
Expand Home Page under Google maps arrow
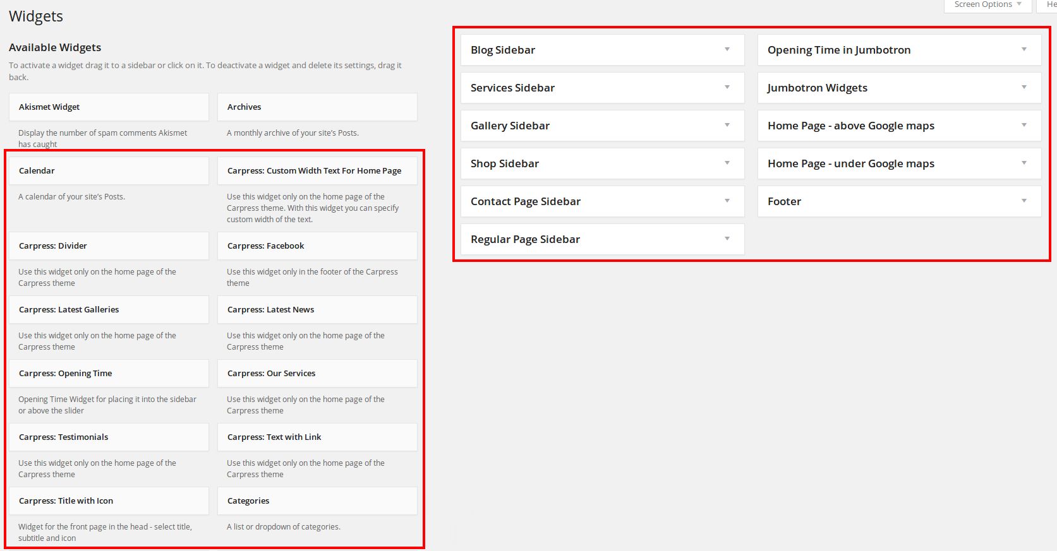coord(1024,163)
